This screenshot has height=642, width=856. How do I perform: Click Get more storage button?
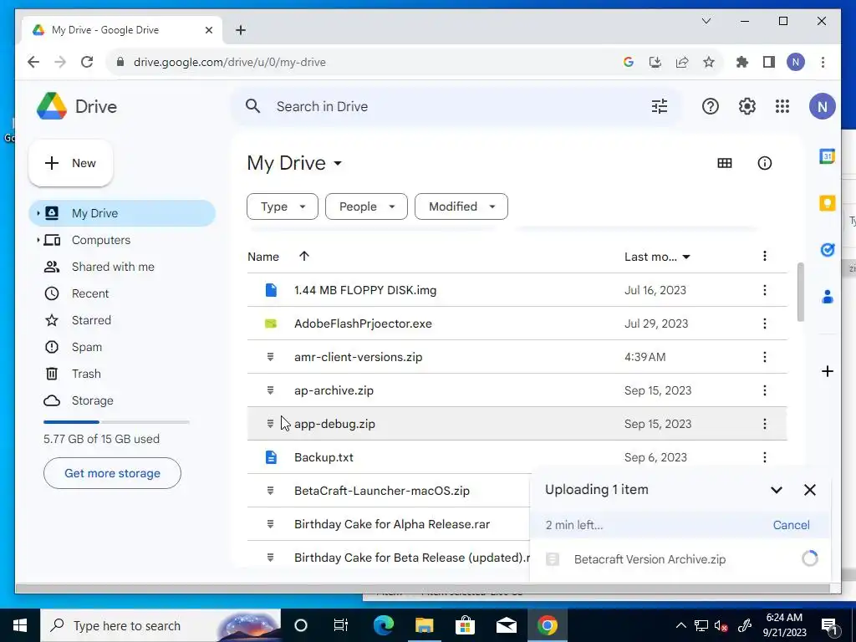pyautogui.click(x=112, y=473)
